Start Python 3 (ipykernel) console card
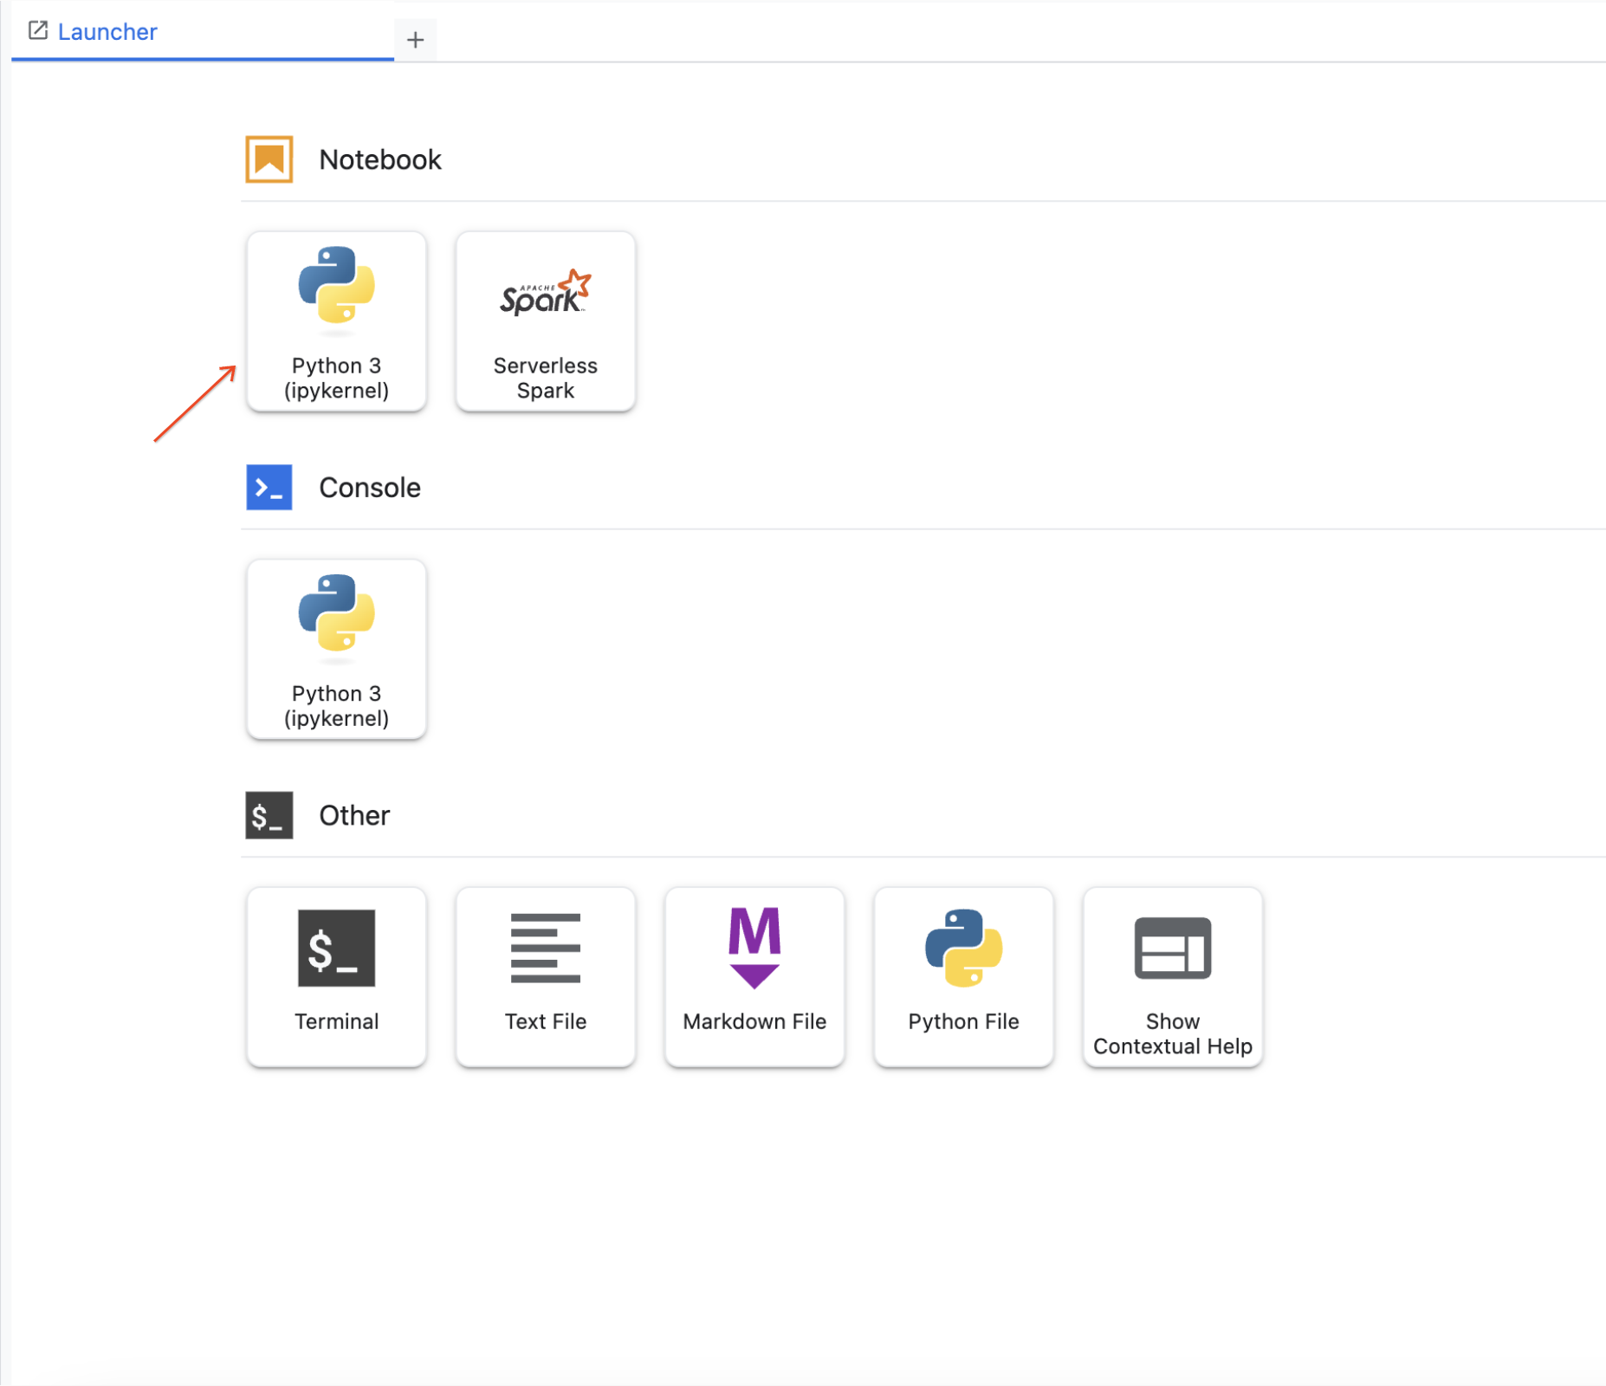This screenshot has width=1606, height=1386. click(336, 650)
